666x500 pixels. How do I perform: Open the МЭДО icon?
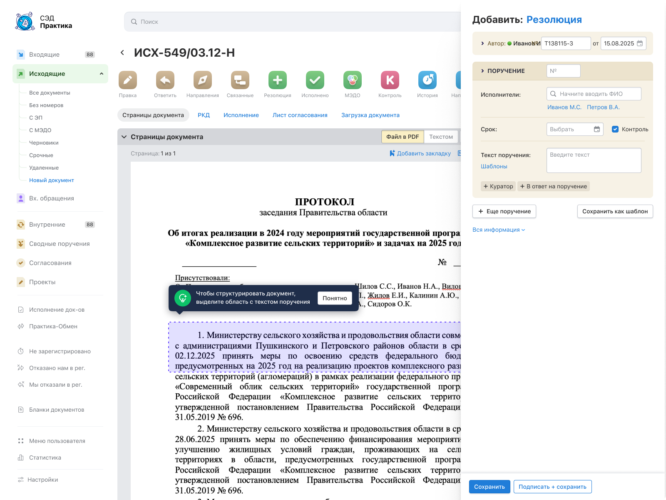(x=353, y=80)
